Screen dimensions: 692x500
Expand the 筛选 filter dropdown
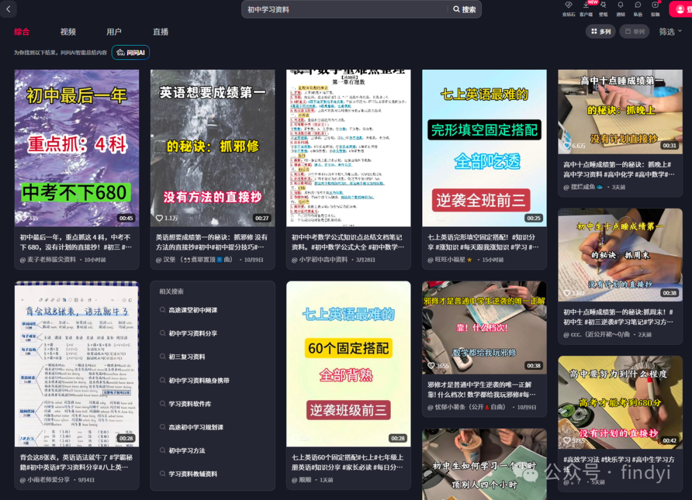pos(670,31)
